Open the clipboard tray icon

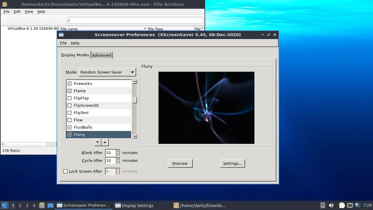point(342,205)
